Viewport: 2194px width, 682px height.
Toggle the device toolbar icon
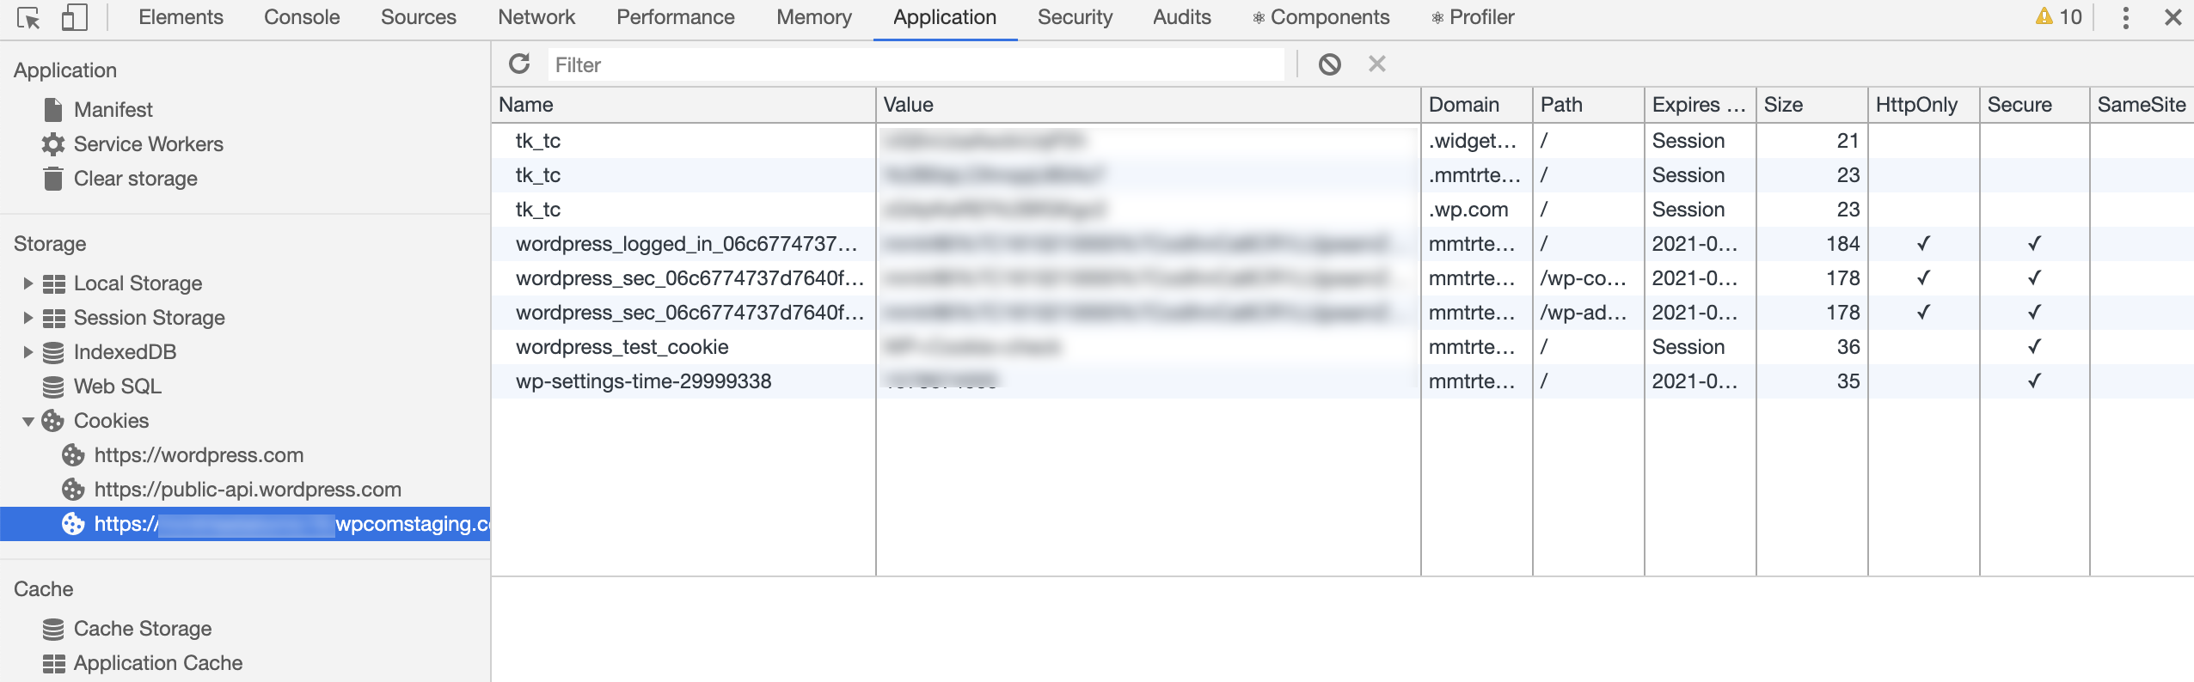click(75, 17)
